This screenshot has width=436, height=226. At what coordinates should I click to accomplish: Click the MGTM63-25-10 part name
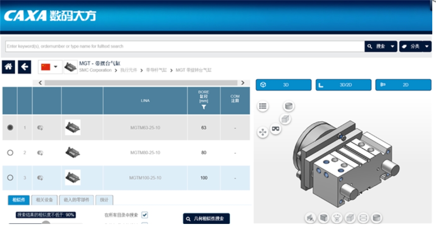click(145, 128)
